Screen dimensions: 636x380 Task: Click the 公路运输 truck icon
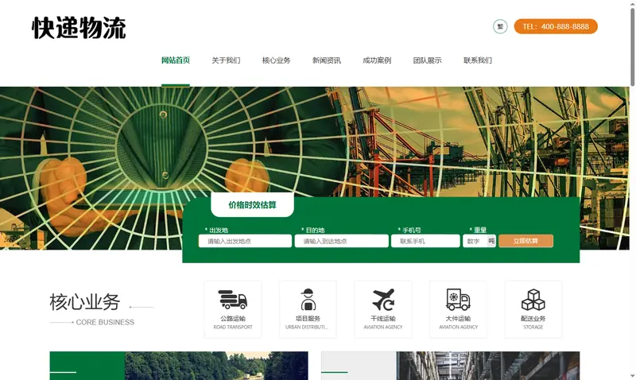point(233,299)
